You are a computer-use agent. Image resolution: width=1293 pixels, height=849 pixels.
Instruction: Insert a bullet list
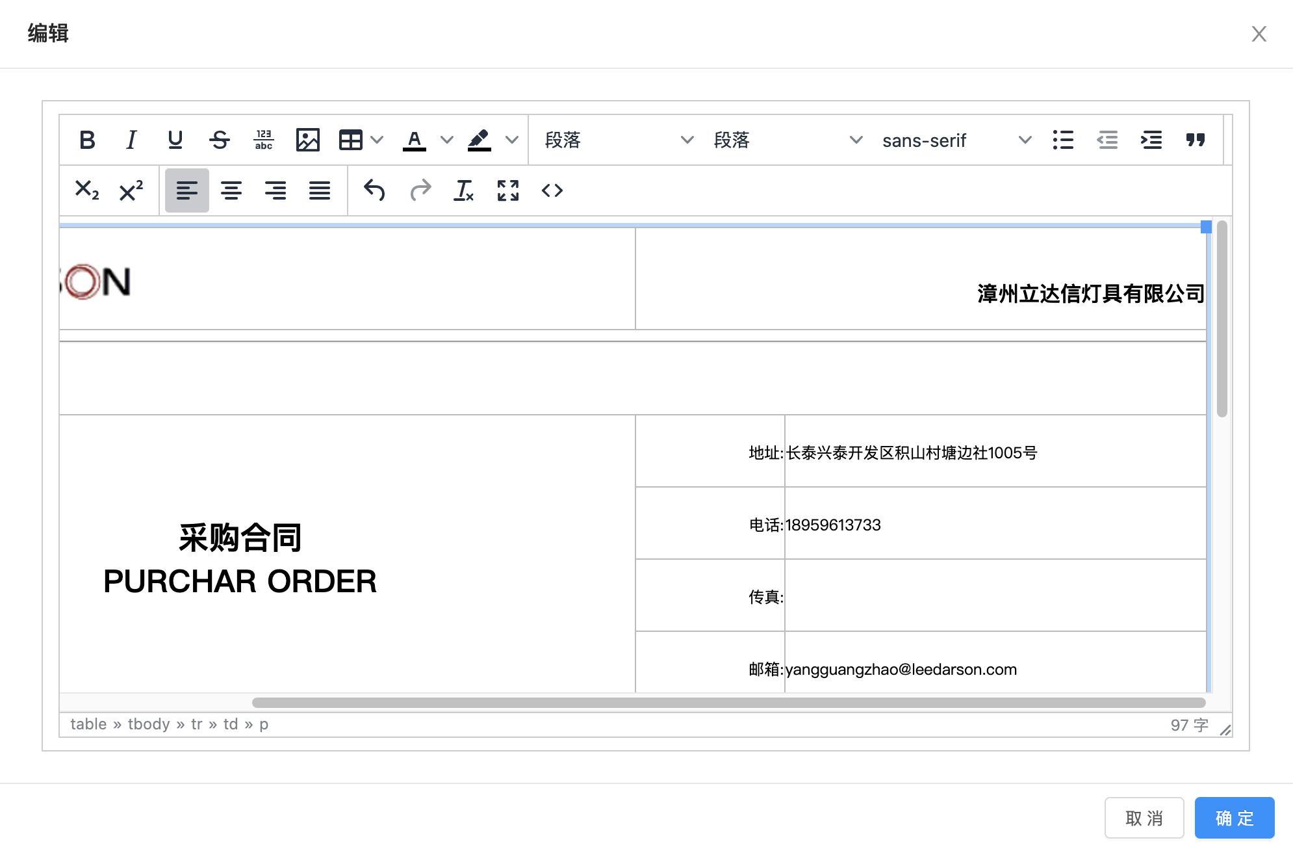click(x=1063, y=140)
